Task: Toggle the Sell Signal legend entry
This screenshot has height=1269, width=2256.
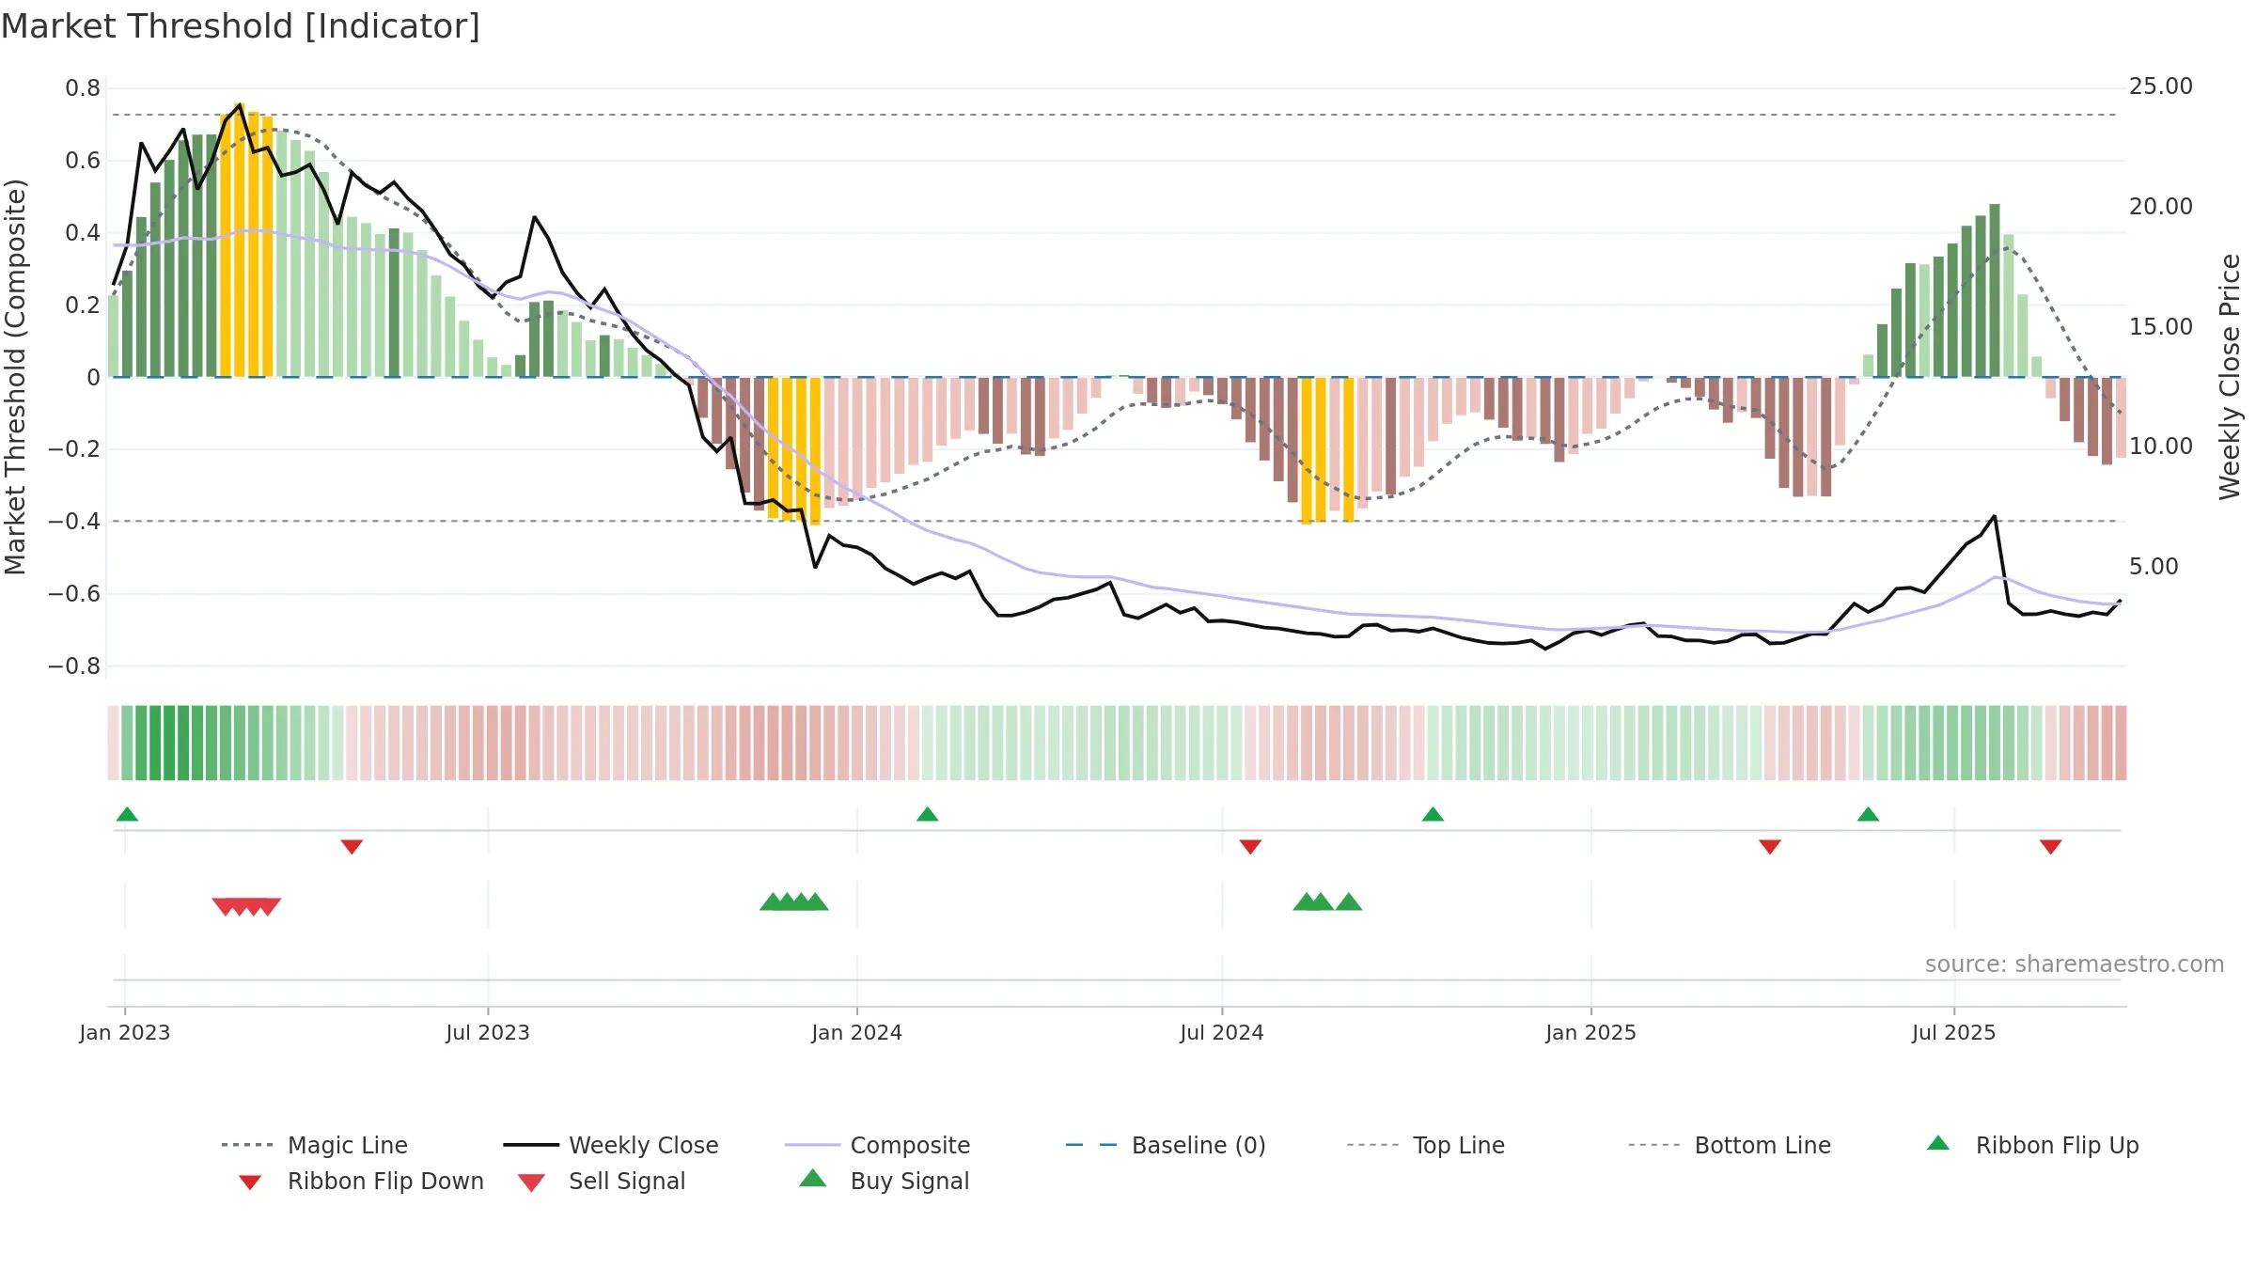Action: coord(602,1181)
